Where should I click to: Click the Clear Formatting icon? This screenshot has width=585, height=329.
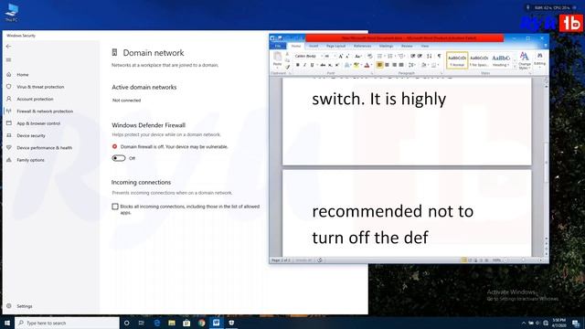coord(369,56)
